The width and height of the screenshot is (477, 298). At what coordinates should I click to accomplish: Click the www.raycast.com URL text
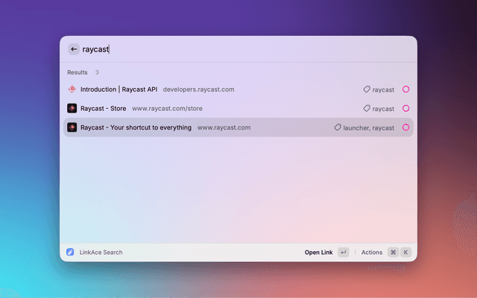coord(224,127)
